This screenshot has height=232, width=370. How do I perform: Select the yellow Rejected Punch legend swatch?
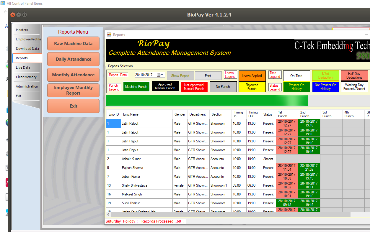252,87
